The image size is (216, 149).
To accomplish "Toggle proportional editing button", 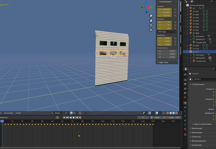I will [x=80, y=113].
